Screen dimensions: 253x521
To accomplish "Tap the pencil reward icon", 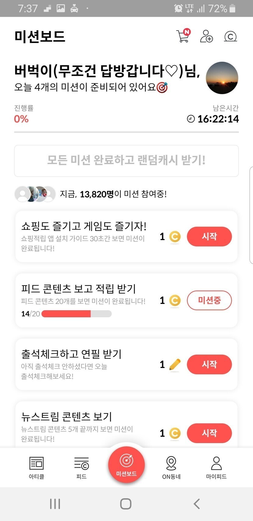I will click(x=175, y=364).
